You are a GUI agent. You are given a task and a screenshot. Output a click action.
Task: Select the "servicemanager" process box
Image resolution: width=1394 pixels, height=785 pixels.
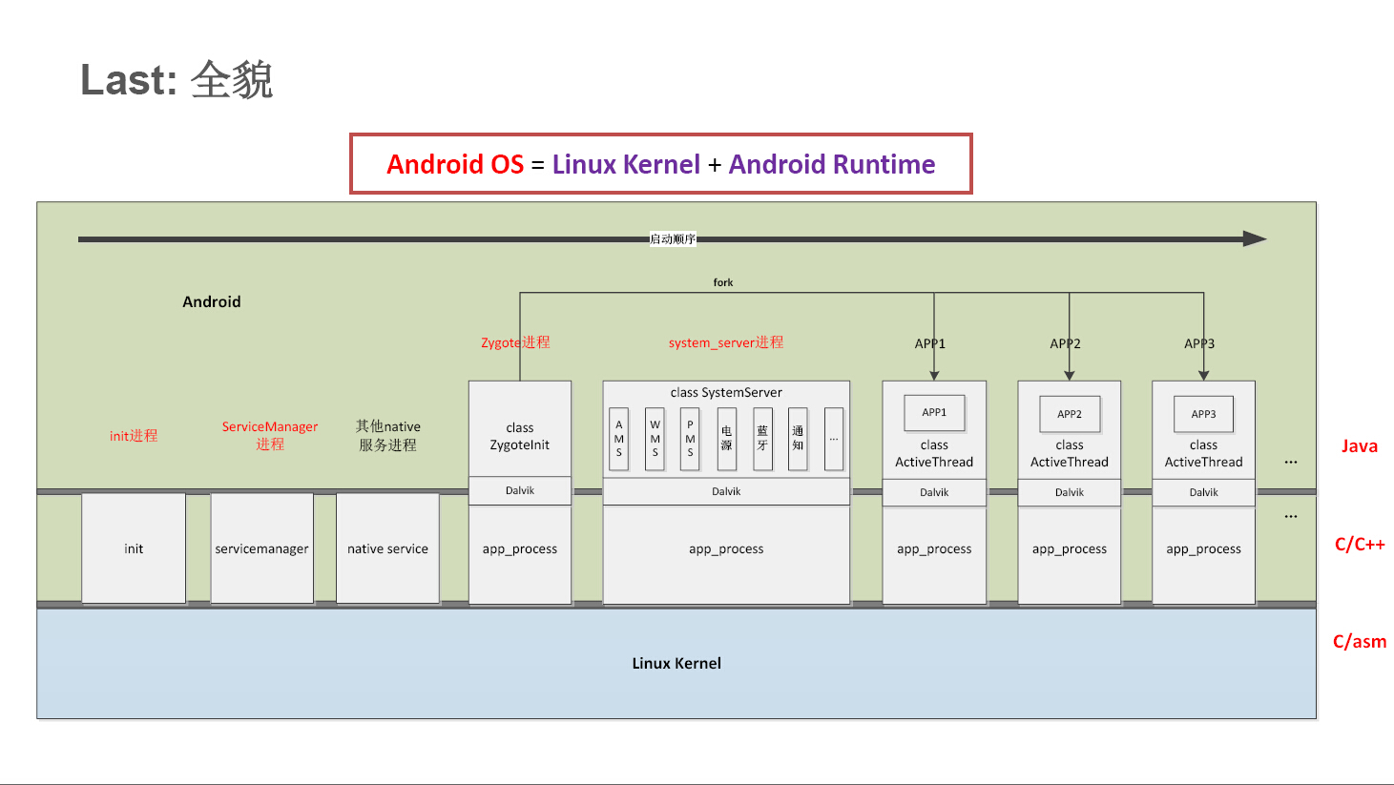pos(262,548)
